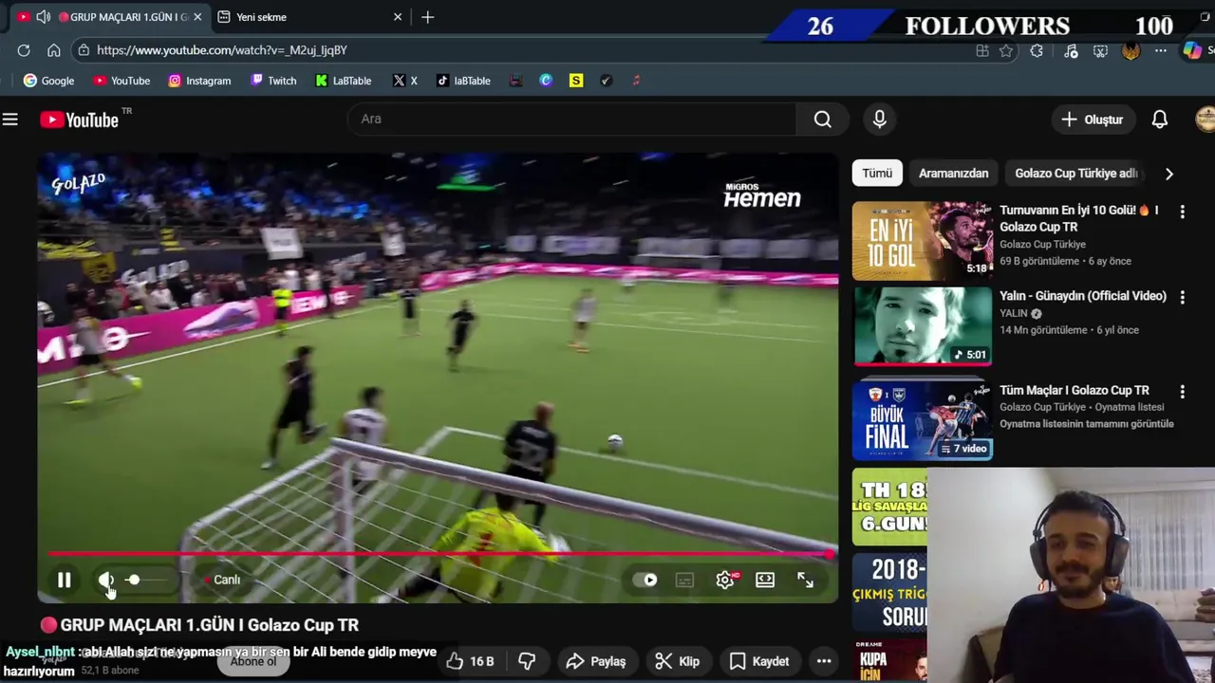Open options for Tüm Maçlar playlist
Screen dimensions: 1215x683
1183,392
